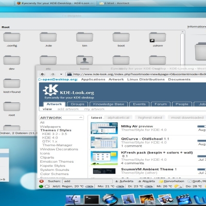Switch to the Events tab
Screen dimensions: 206x206
140,104
